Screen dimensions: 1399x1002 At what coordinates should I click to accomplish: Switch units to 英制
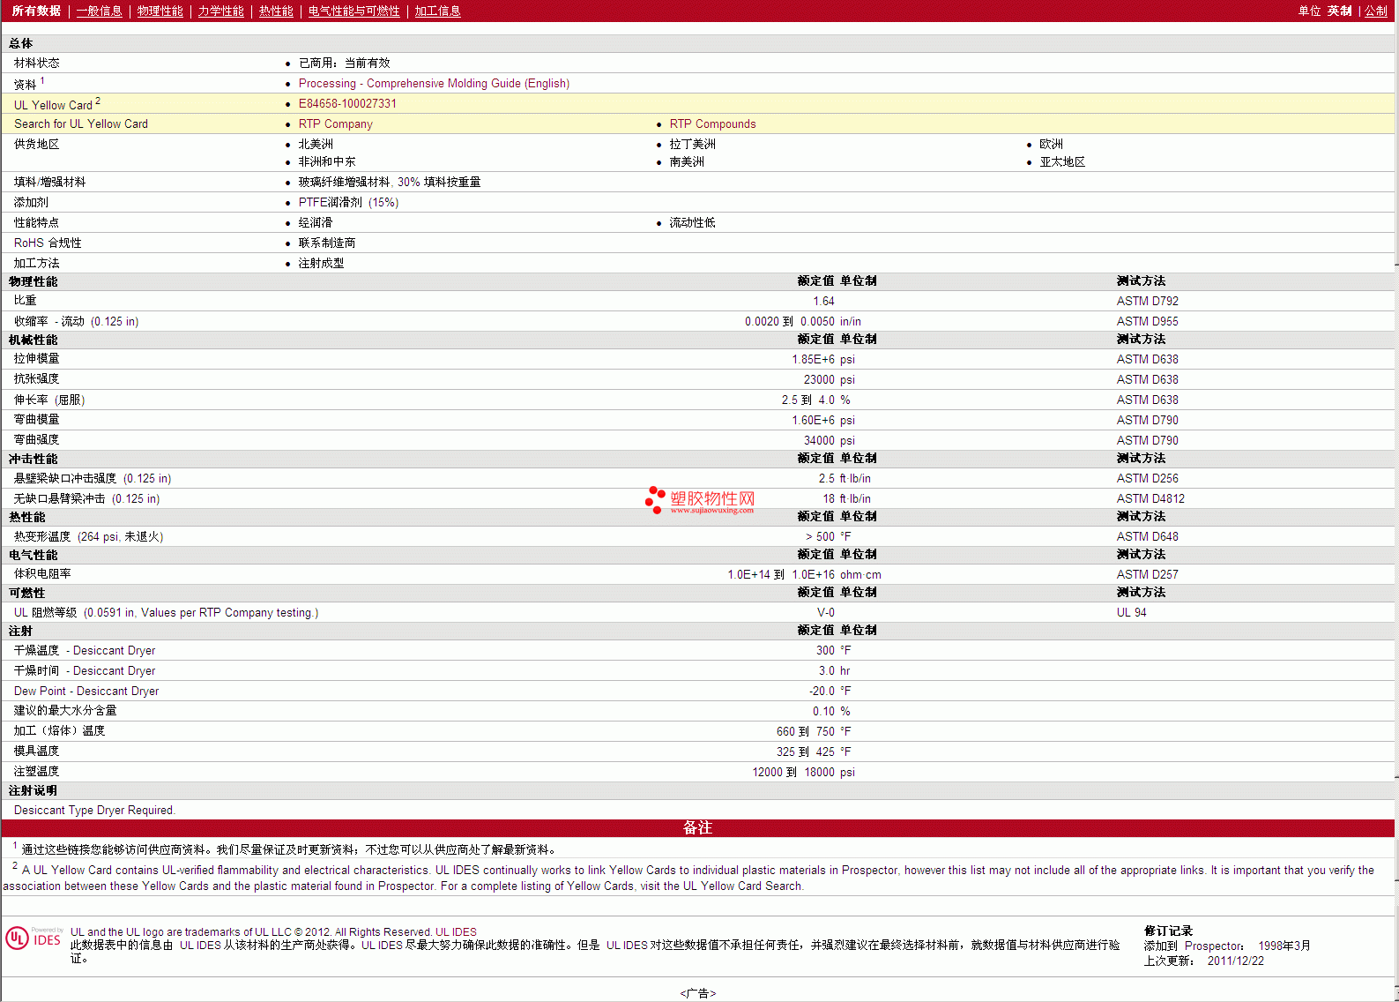(x=1339, y=11)
